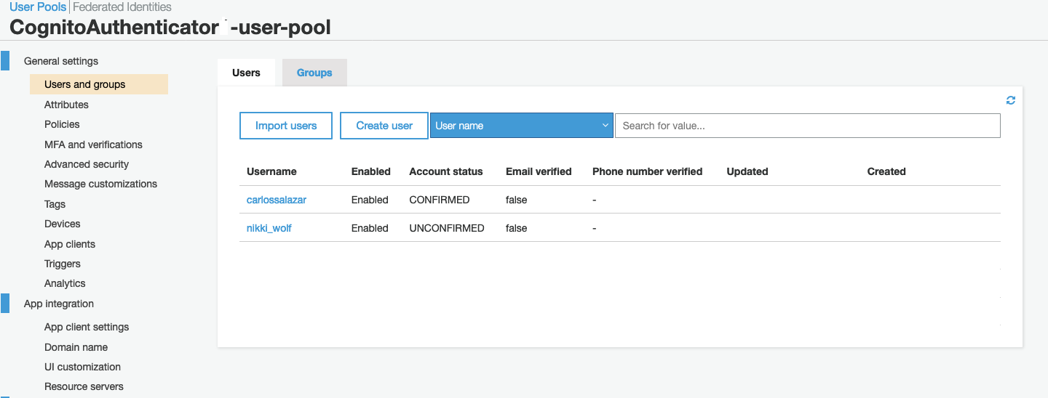
Task: Click the false email value for nikki_wolf
Action: pyautogui.click(x=517, y=228)
